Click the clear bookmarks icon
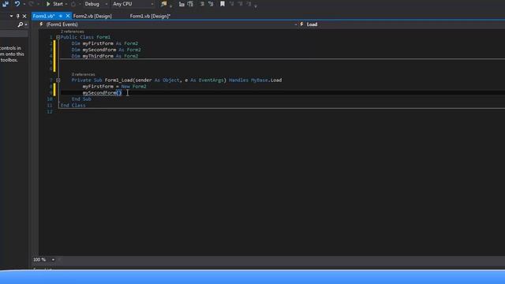This screenshot has width=505, height=284. pos(249,4)
